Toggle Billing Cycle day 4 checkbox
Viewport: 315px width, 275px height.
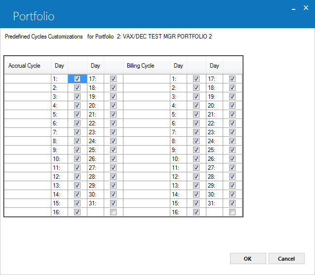coord(196,106)
